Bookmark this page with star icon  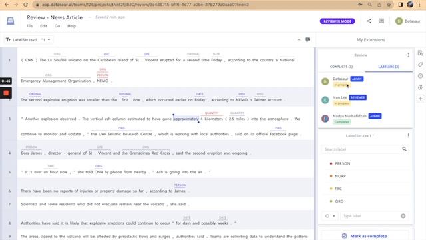[389, 5]
